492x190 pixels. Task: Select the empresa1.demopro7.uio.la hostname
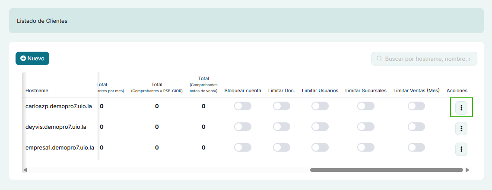[60, 147]
